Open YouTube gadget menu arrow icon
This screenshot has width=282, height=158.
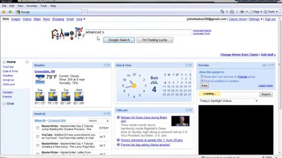pyautogui.click(x=269, y=65)
